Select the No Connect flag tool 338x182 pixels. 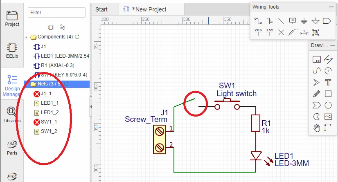[x=281, y=32]
